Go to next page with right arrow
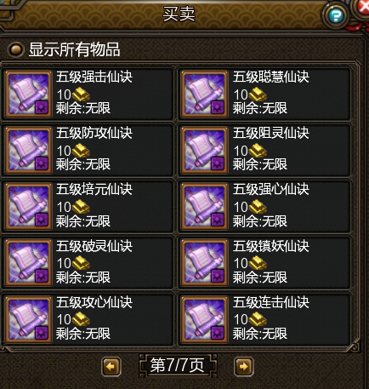Image resolution: width=369 pixels, height=389 pixels. pyautogui.click(x=243, y=367)
